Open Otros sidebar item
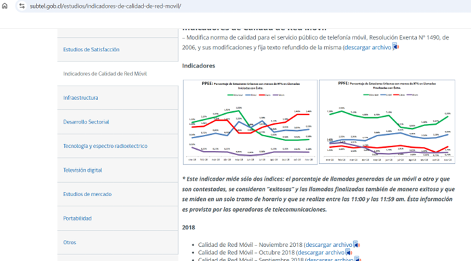Image resolution: width=471 pixels, height=261 pixels. click(x=70, y=242)
